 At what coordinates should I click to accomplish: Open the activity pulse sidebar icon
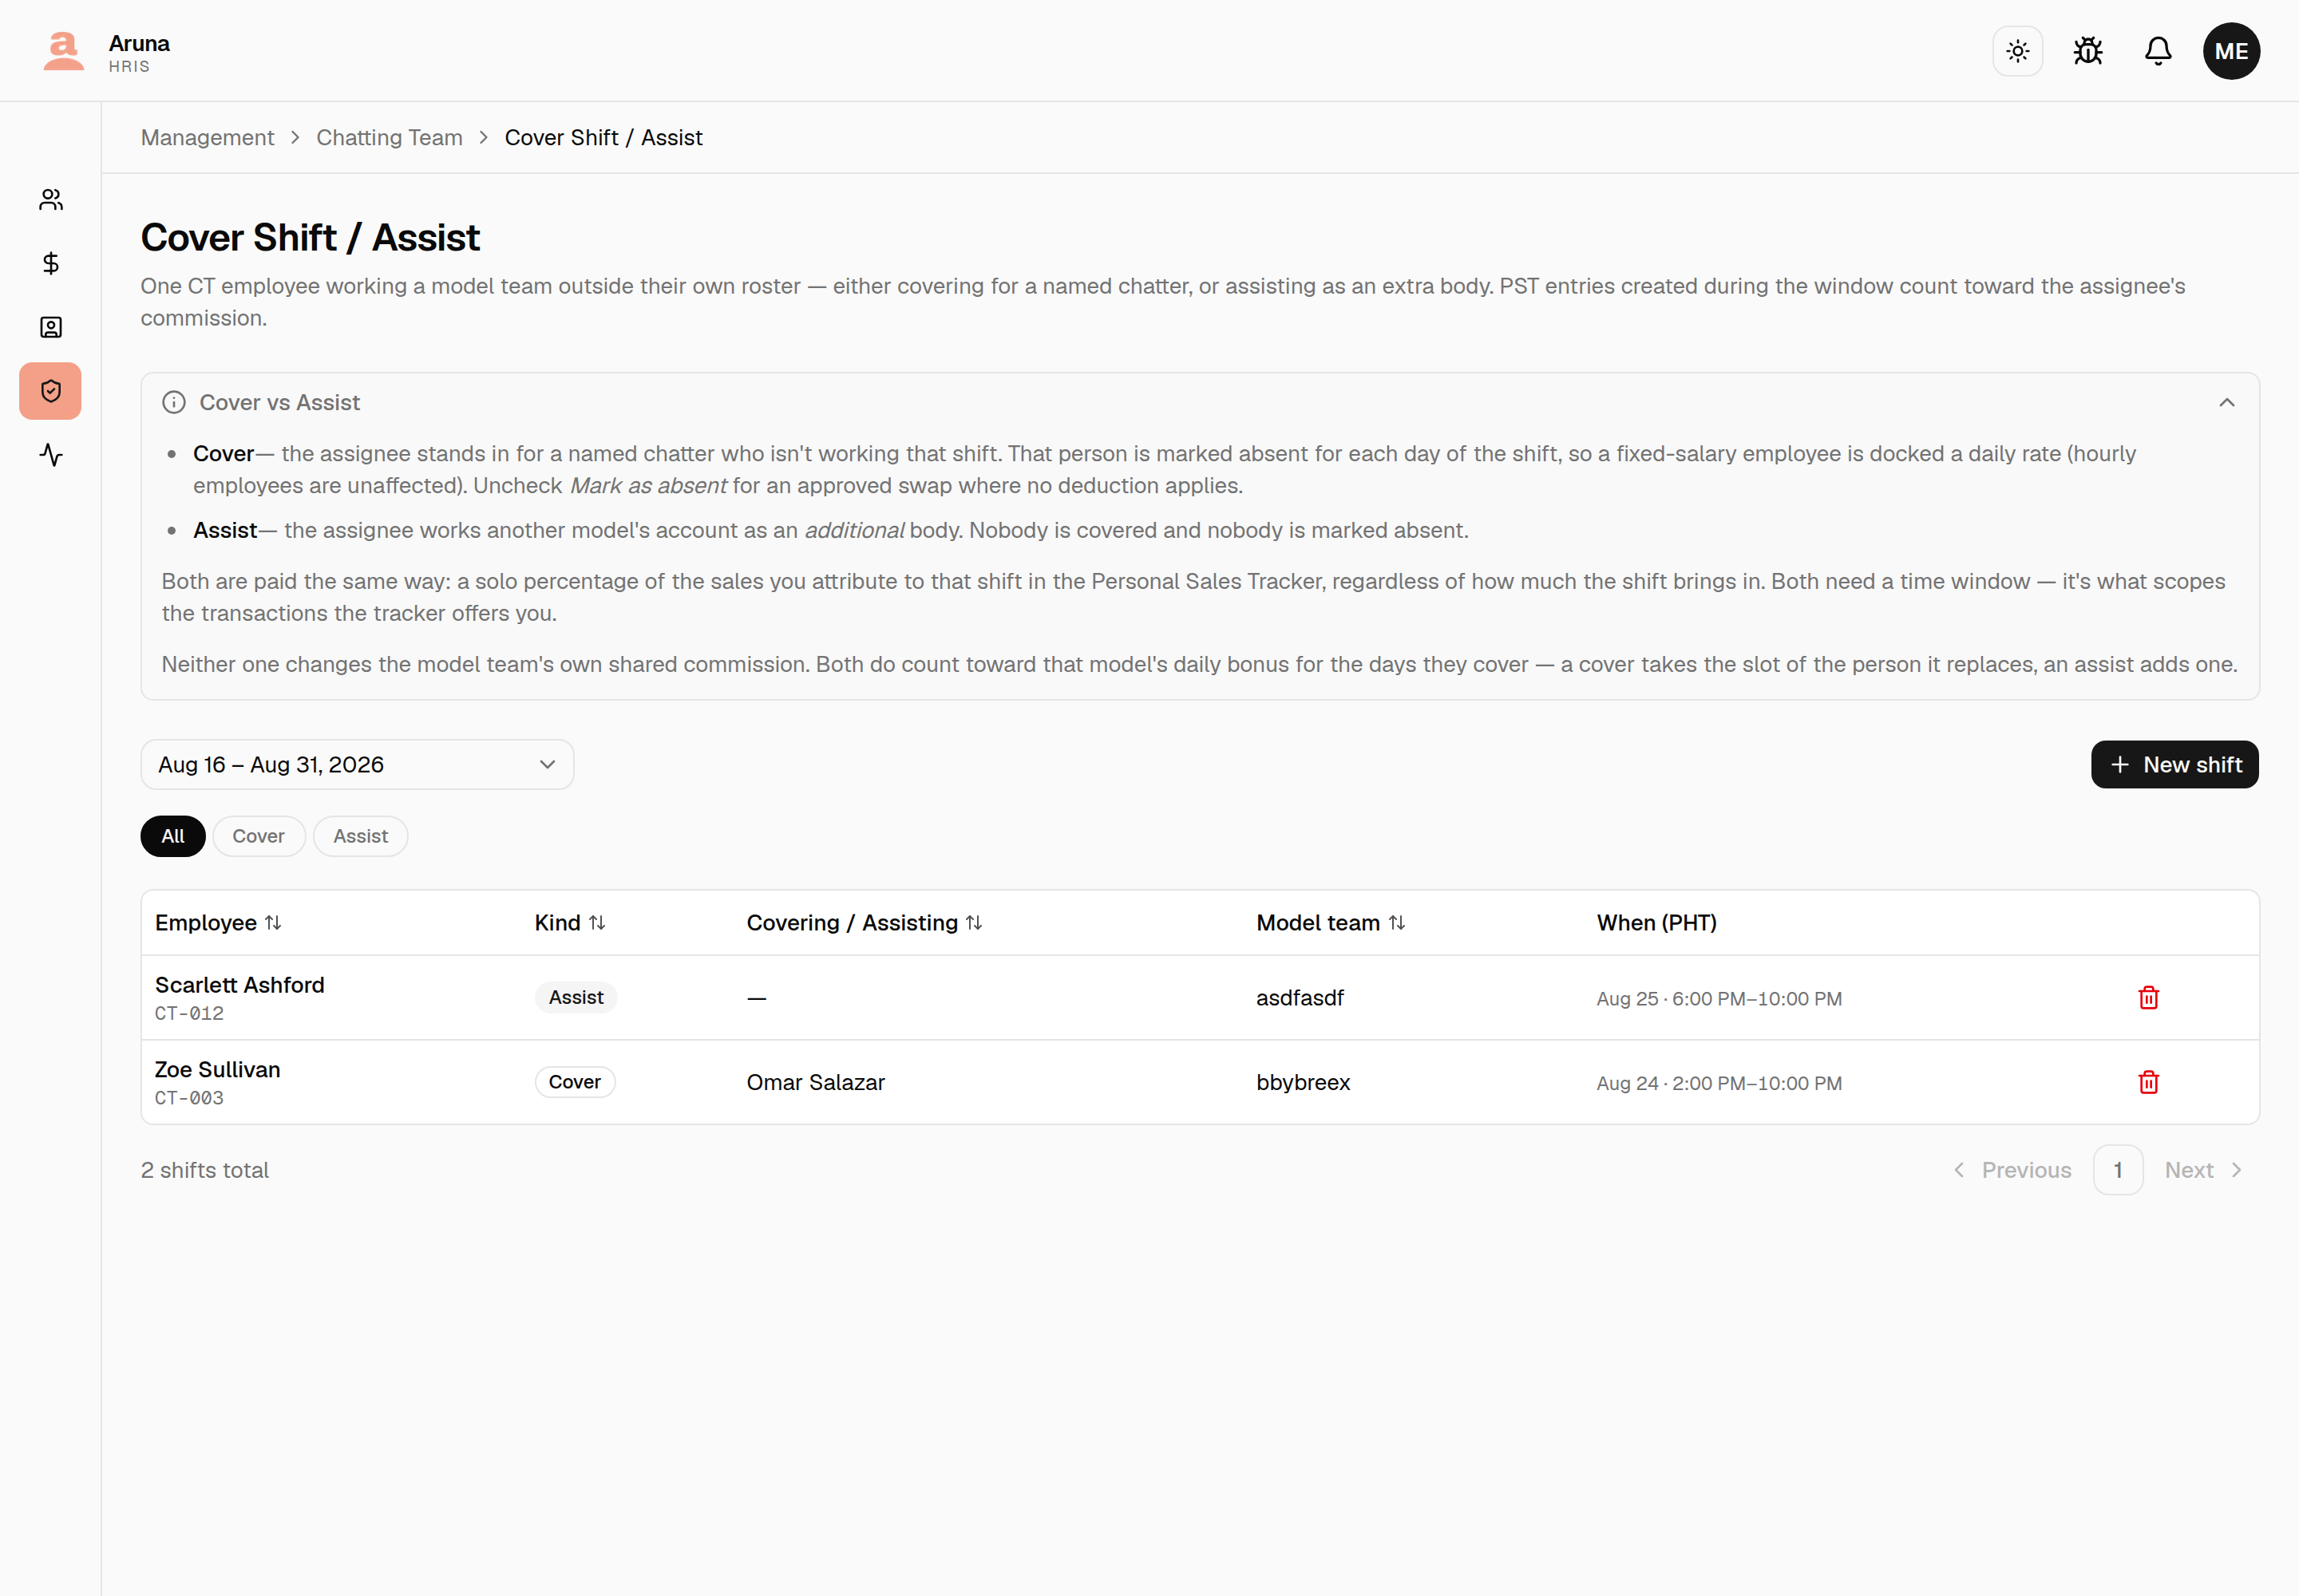[51, 455]
